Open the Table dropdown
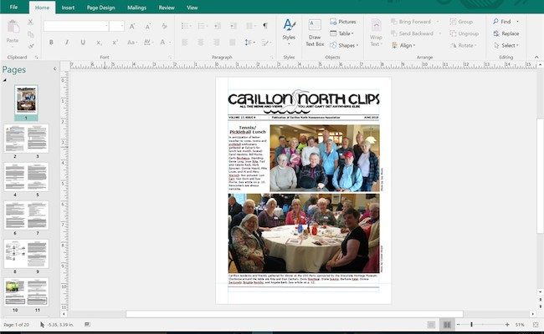Screen dimensions: 544x334 [x=341, y=33]
